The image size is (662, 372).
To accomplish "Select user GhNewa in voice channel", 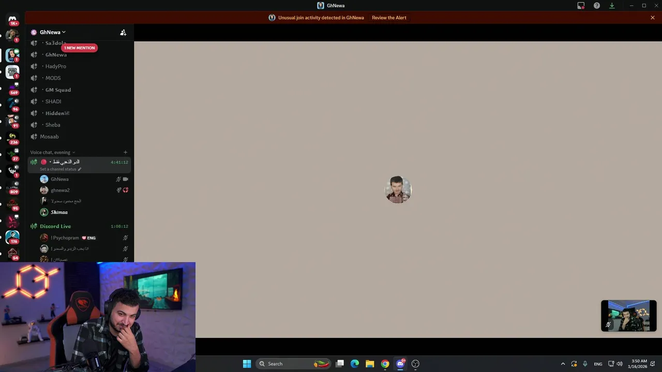I will [84, 179].
